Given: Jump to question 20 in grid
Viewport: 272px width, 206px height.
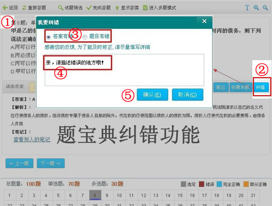Looking at the screenshot, I should (x=241, y=196).
